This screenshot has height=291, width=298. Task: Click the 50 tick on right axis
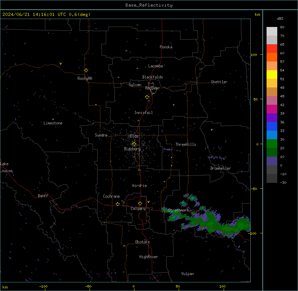pyautogui.click(x=255, y=99)
